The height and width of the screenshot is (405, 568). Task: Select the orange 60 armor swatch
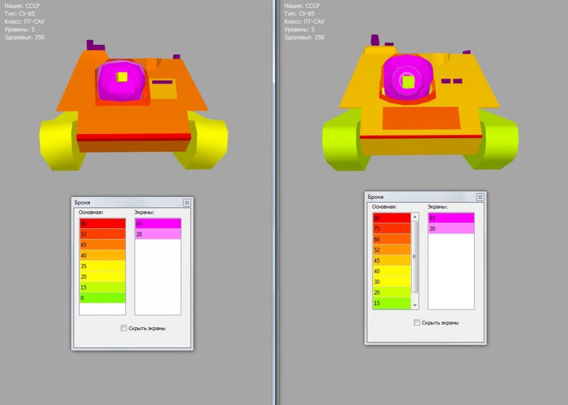point(391,239)
